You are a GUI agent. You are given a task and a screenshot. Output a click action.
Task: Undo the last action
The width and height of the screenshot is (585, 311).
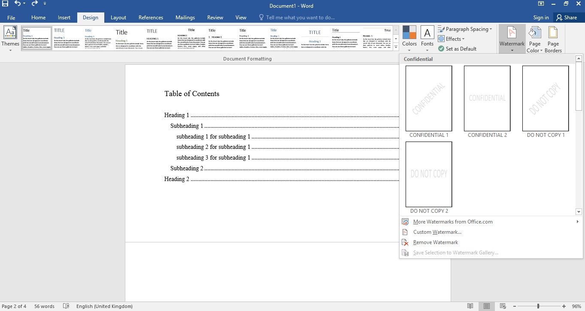[x=18, y=4]
